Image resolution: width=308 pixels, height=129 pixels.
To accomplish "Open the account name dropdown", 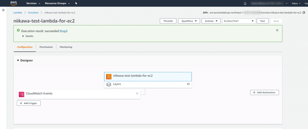I will click(x=269, y=3).
